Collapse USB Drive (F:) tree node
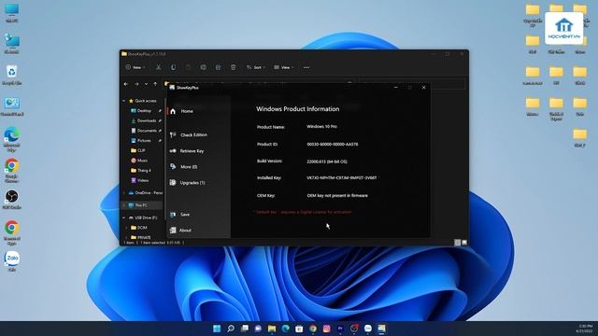The height and width of the screenshot is (336, 598). point(124,217)
